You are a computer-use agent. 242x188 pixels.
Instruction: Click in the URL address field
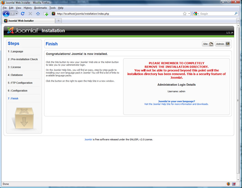(118, 14)
